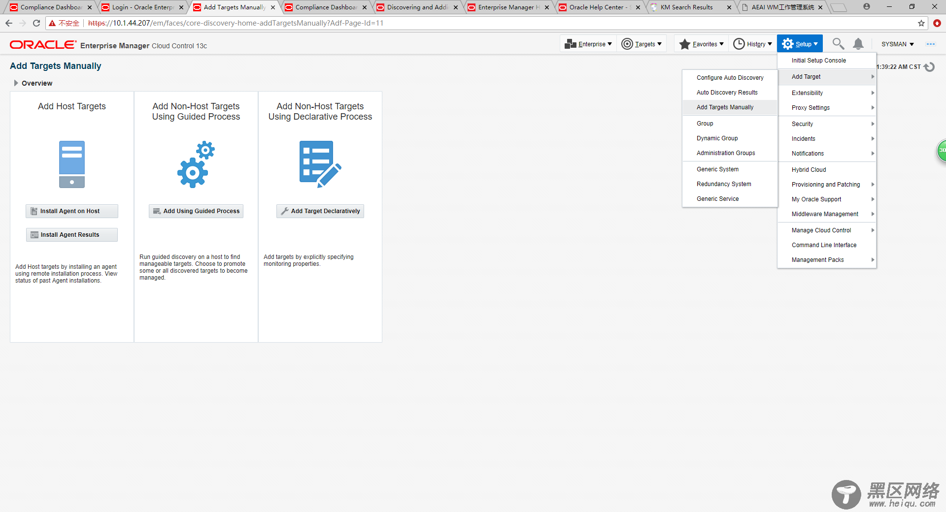
Task: Select Administration Groups menu item
Action: click(x=730, y=153)
